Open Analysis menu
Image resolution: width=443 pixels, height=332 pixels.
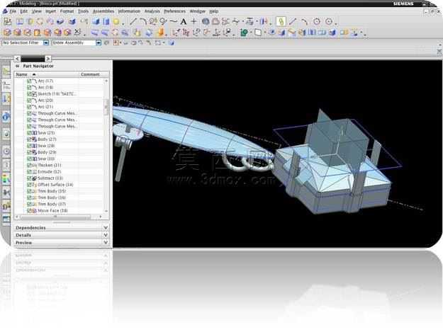pyautogui.click(x=152, y=11)
